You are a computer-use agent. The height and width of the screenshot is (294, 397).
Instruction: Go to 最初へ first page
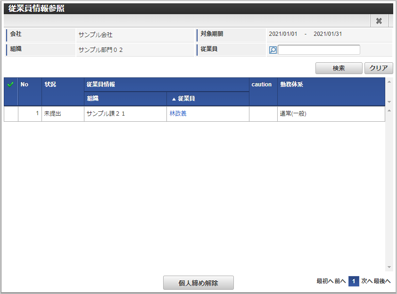(x=325, y=281)
